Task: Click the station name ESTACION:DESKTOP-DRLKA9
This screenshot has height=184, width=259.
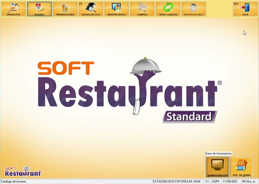Action: [x=172, y=181]
